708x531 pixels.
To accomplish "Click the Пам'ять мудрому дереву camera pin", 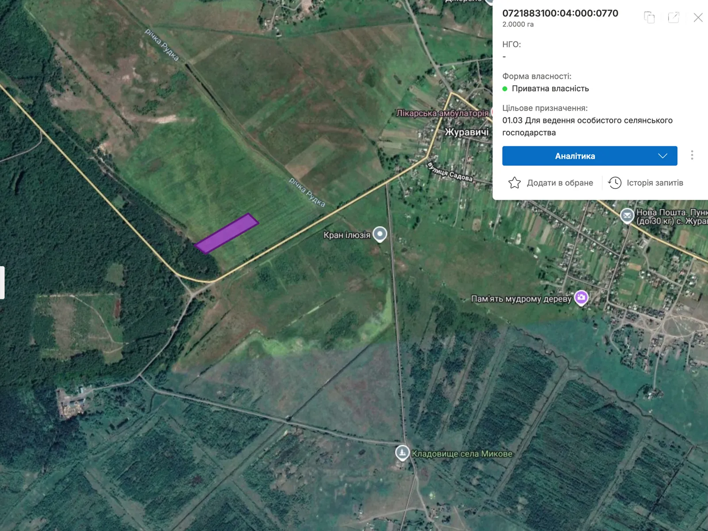I will [x=581, y=297].
